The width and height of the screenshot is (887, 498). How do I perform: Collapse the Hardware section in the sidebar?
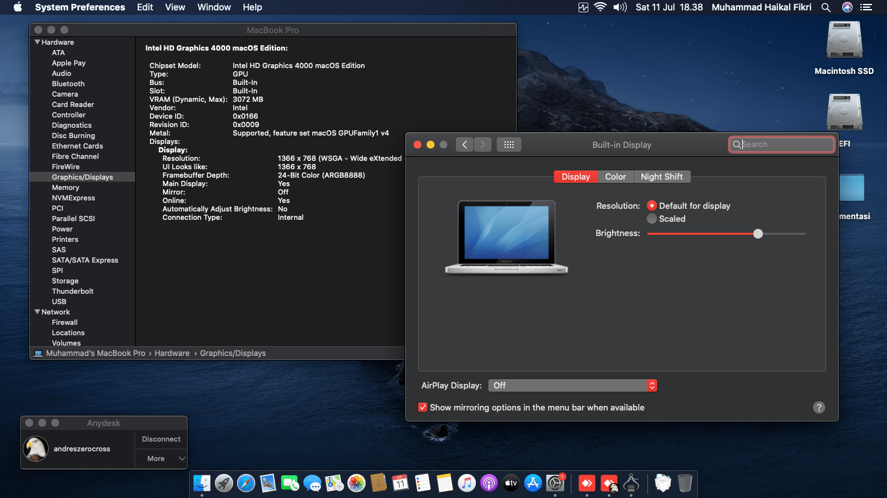pyautogui.click(x=37, y=42)
